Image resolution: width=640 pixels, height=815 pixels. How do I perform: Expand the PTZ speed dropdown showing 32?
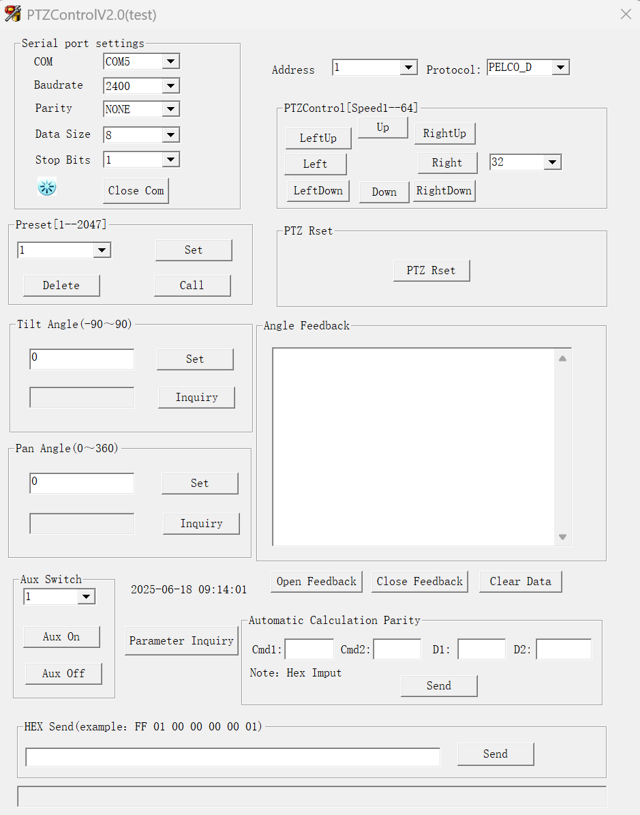coord(552,162)
